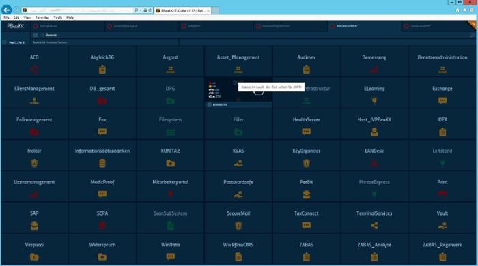Click the hexagon status-over-time icon for DWH
Image resolution: width=478 pixels, height=266 pixels.
(259, 93)
